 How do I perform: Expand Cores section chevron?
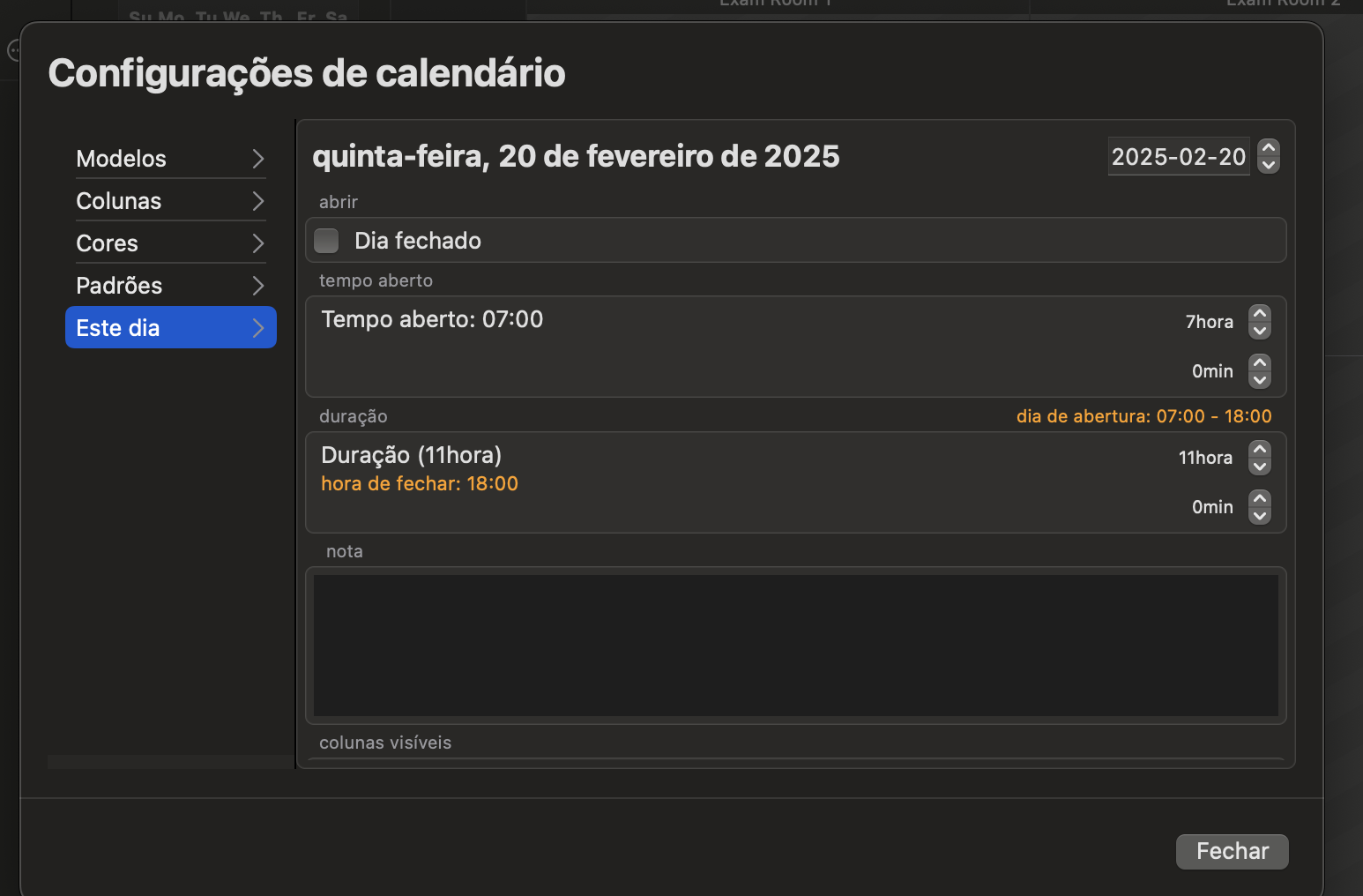tap(258, 243)
